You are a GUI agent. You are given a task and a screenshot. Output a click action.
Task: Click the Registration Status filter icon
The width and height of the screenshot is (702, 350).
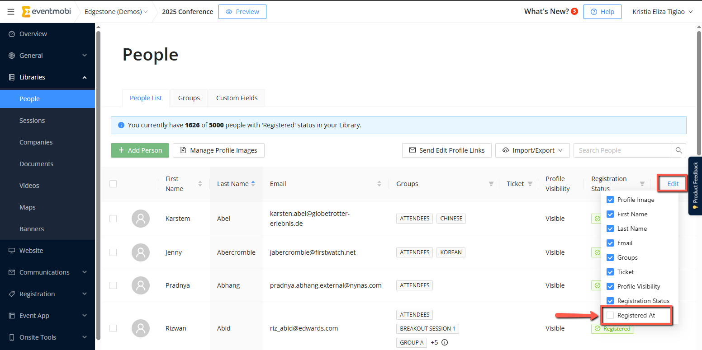point(642,184)
